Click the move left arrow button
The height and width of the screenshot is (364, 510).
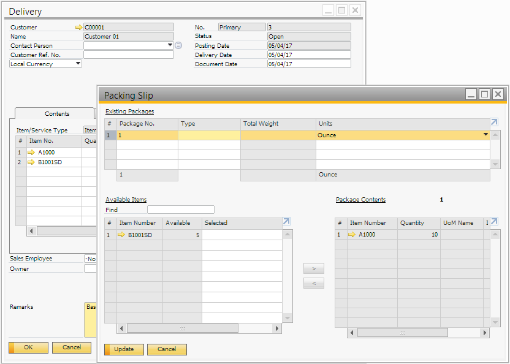(314, 283)
